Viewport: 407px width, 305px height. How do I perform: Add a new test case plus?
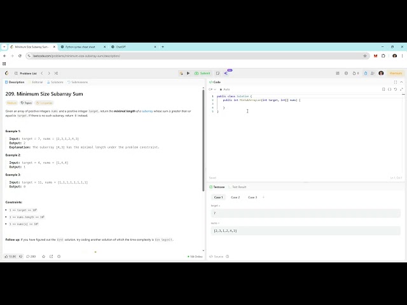pos(263,198)
